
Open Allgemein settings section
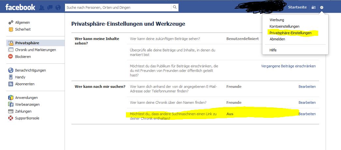[x=23, y=22]
